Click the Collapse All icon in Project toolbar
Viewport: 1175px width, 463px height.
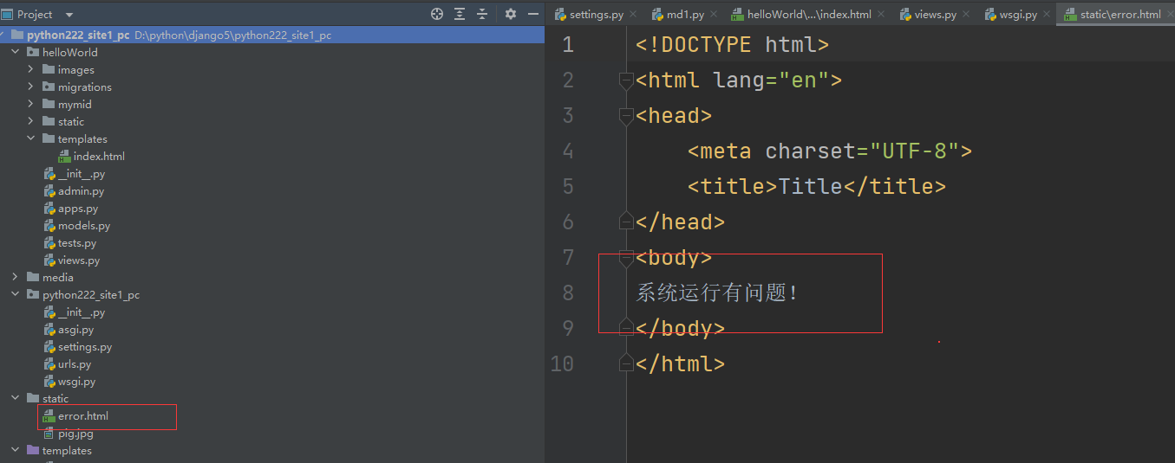tap(482, 14)
